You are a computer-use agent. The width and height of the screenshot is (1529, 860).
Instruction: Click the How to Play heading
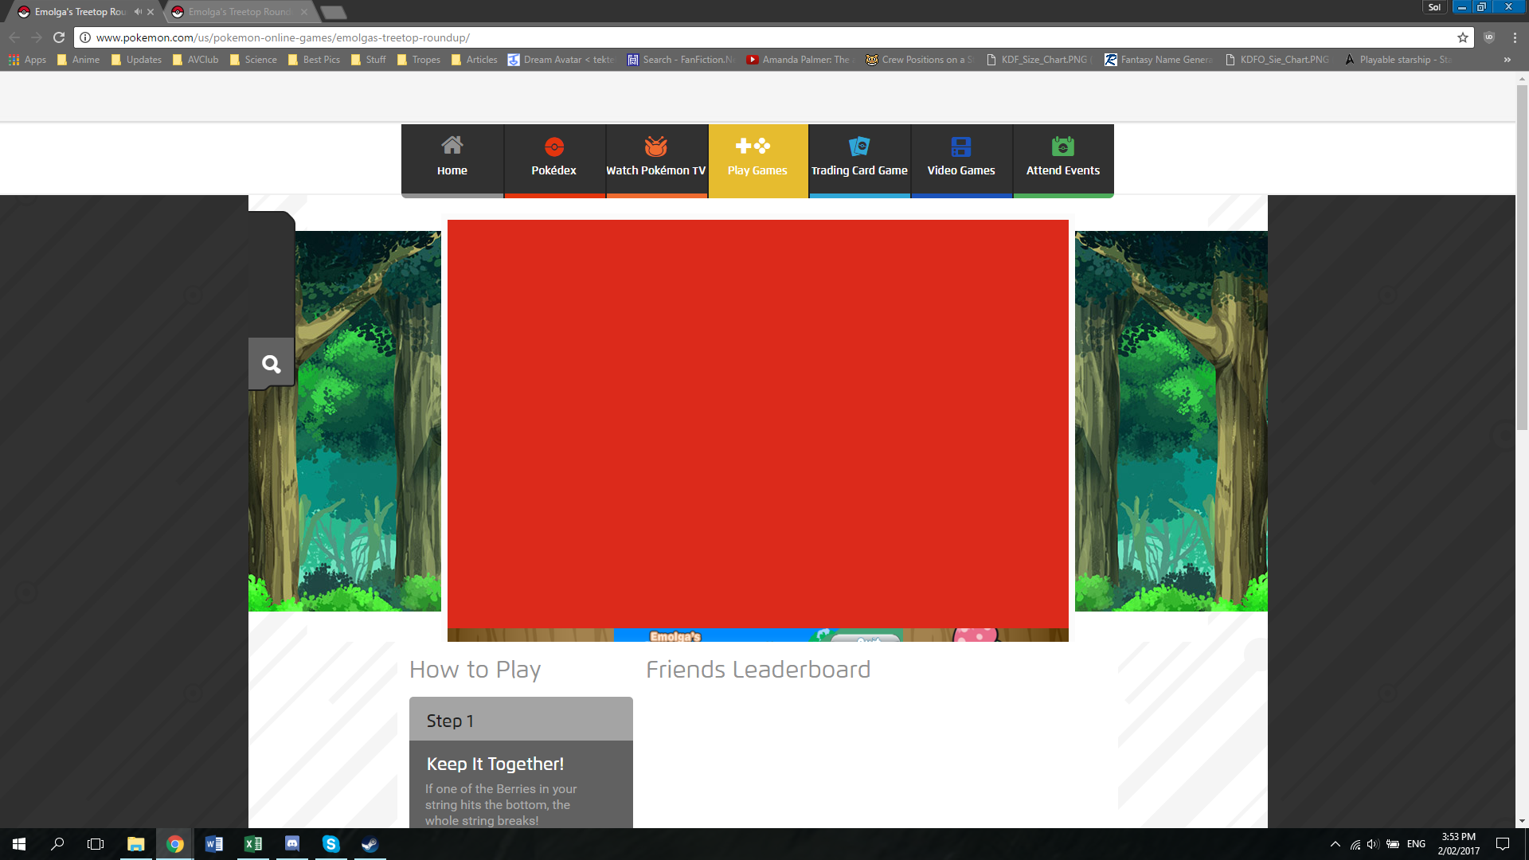[475, 670]
